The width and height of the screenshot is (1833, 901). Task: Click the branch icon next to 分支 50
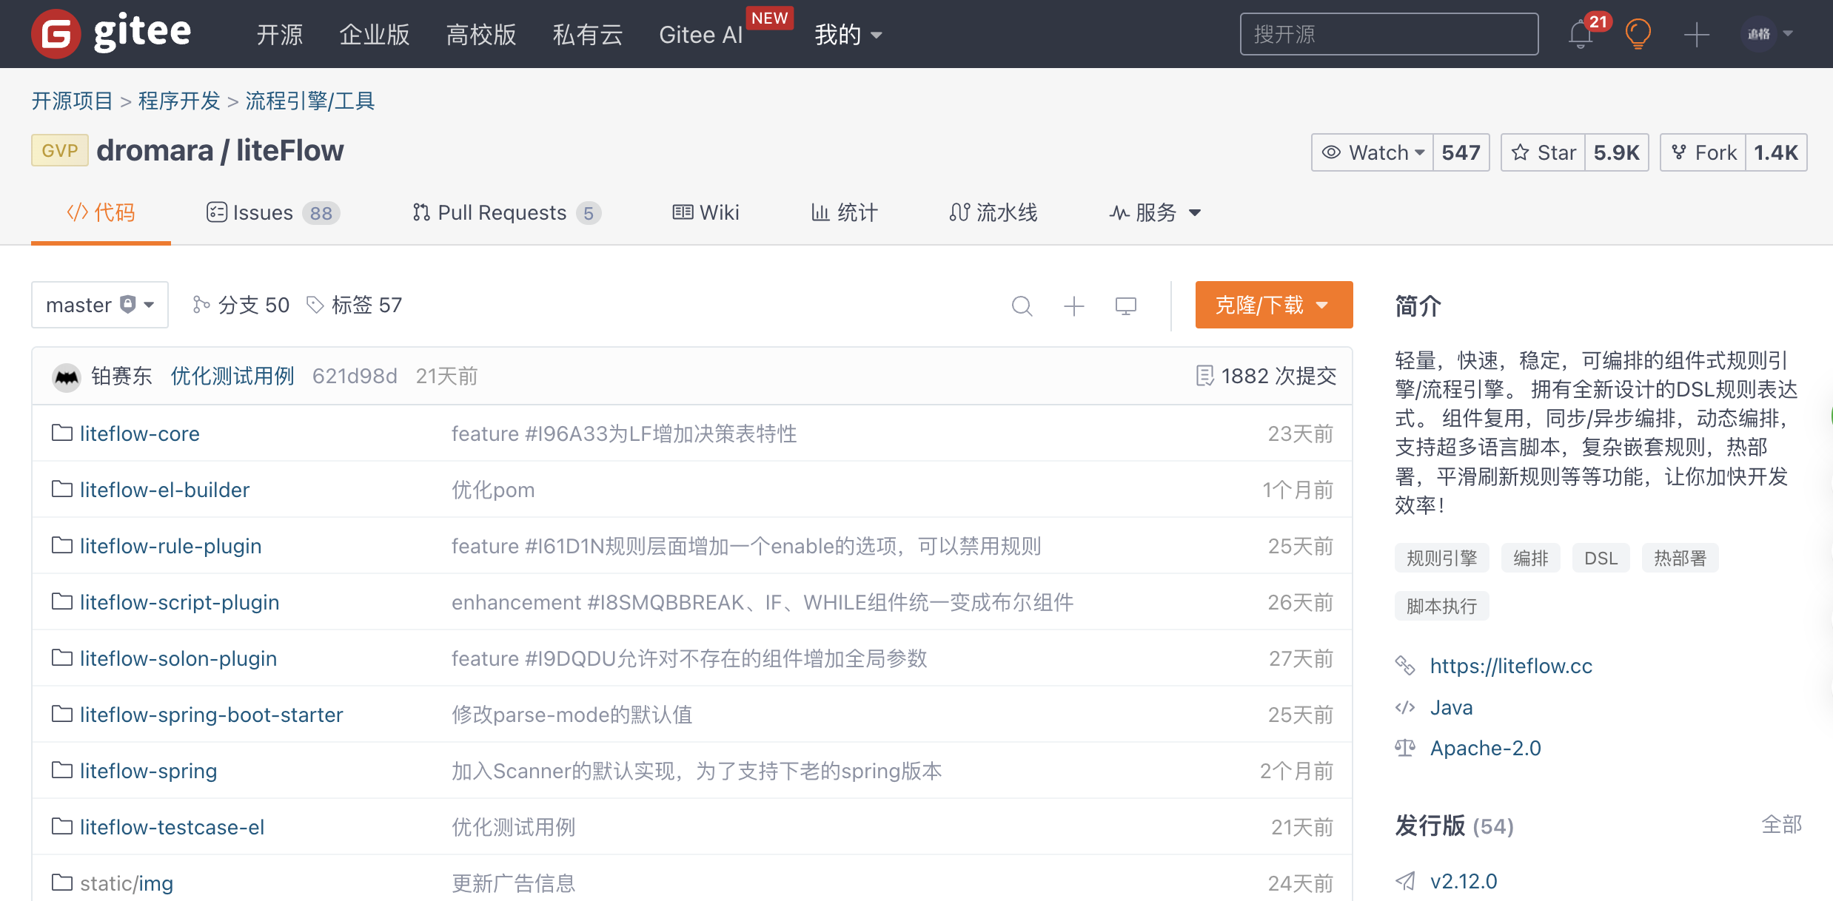(x=201, y=305)
